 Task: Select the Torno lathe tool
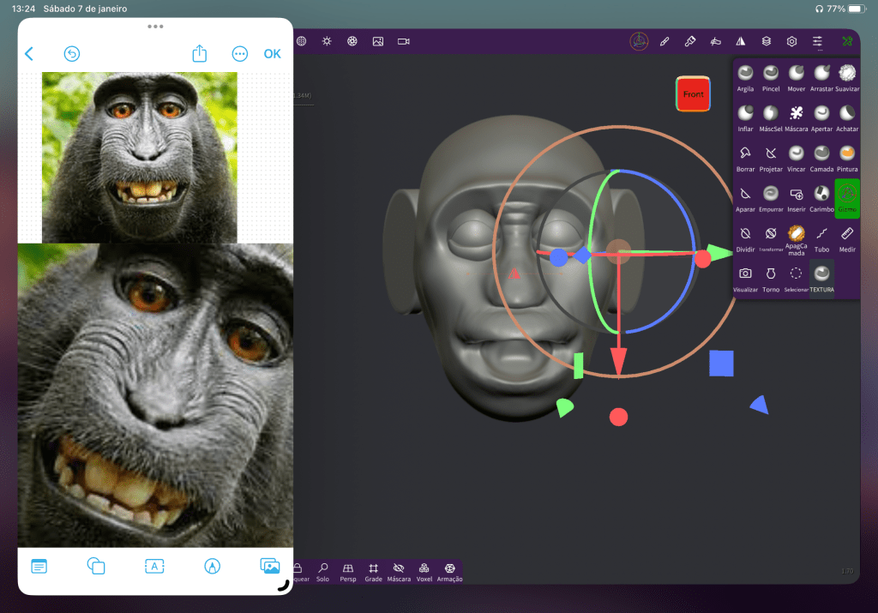click(771, 278)
